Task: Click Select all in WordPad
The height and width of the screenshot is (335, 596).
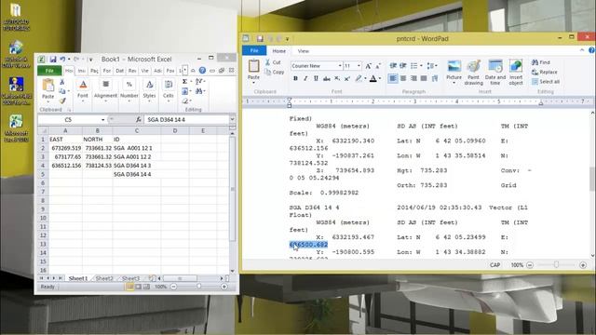Action: (546, 82)
